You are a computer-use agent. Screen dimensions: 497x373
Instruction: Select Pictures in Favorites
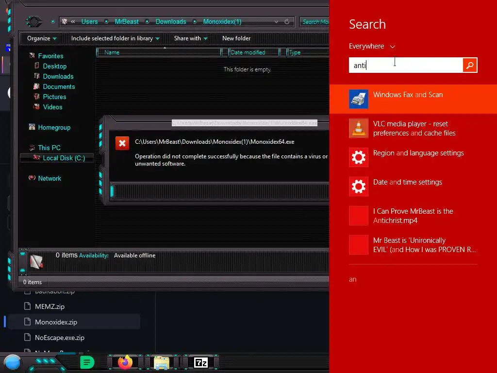pyautogui.click(x=54, y=97)
